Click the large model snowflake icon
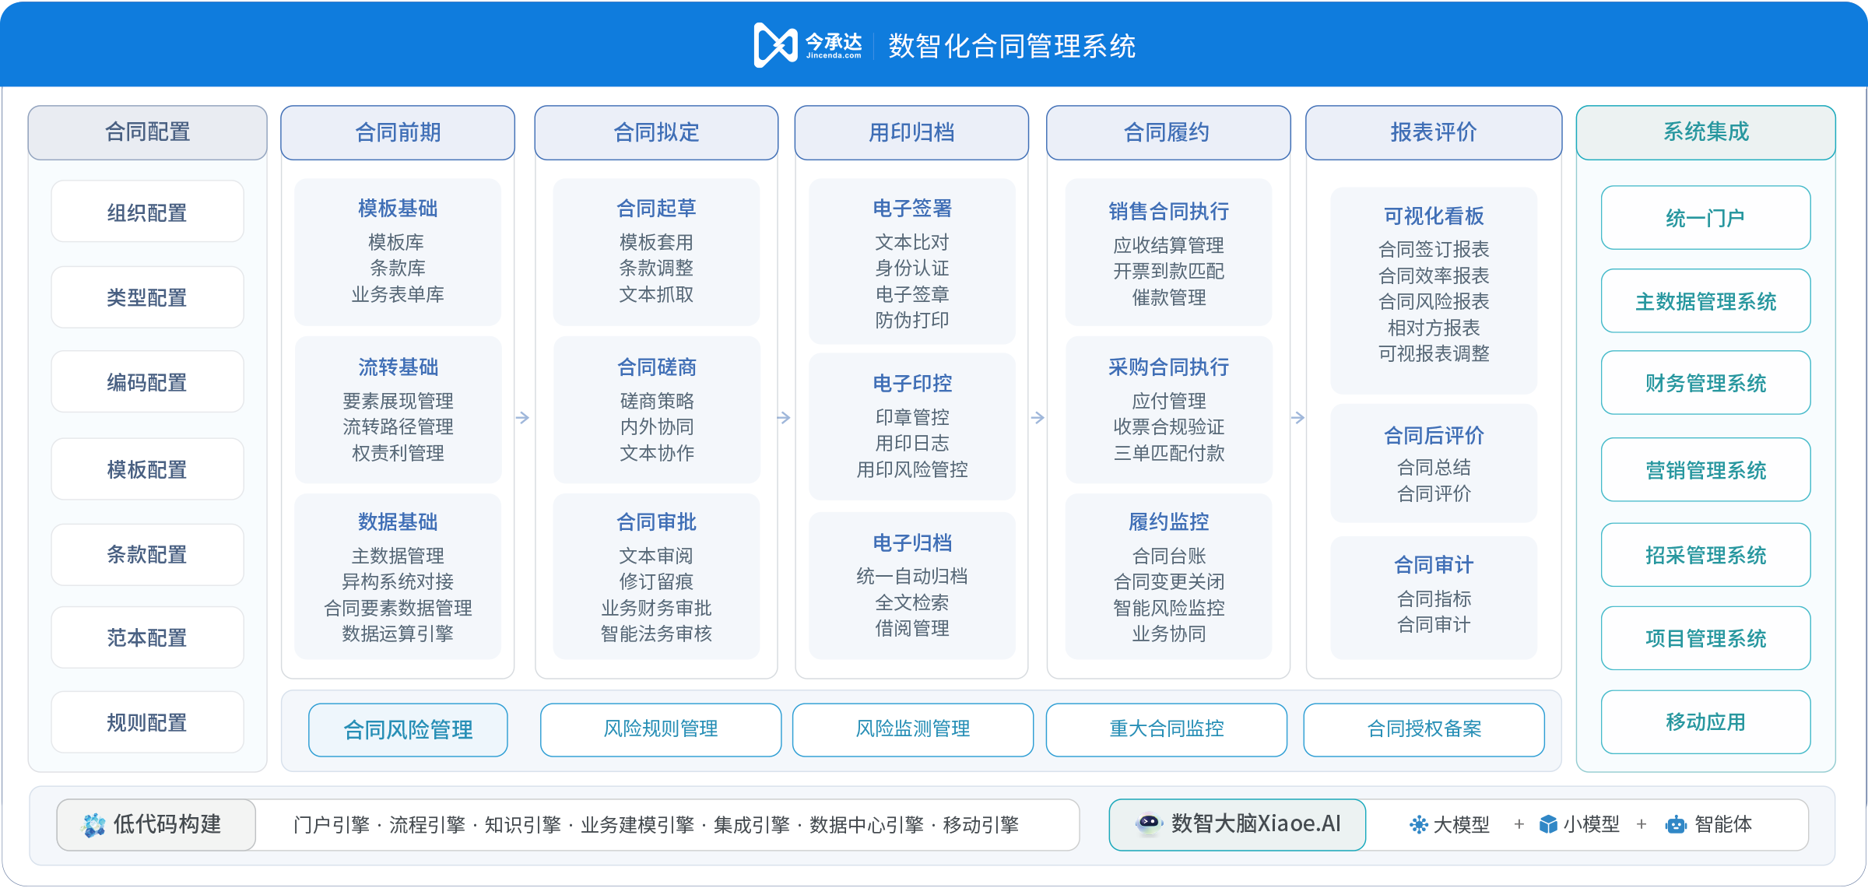1868x888 pixels. 1418,825
